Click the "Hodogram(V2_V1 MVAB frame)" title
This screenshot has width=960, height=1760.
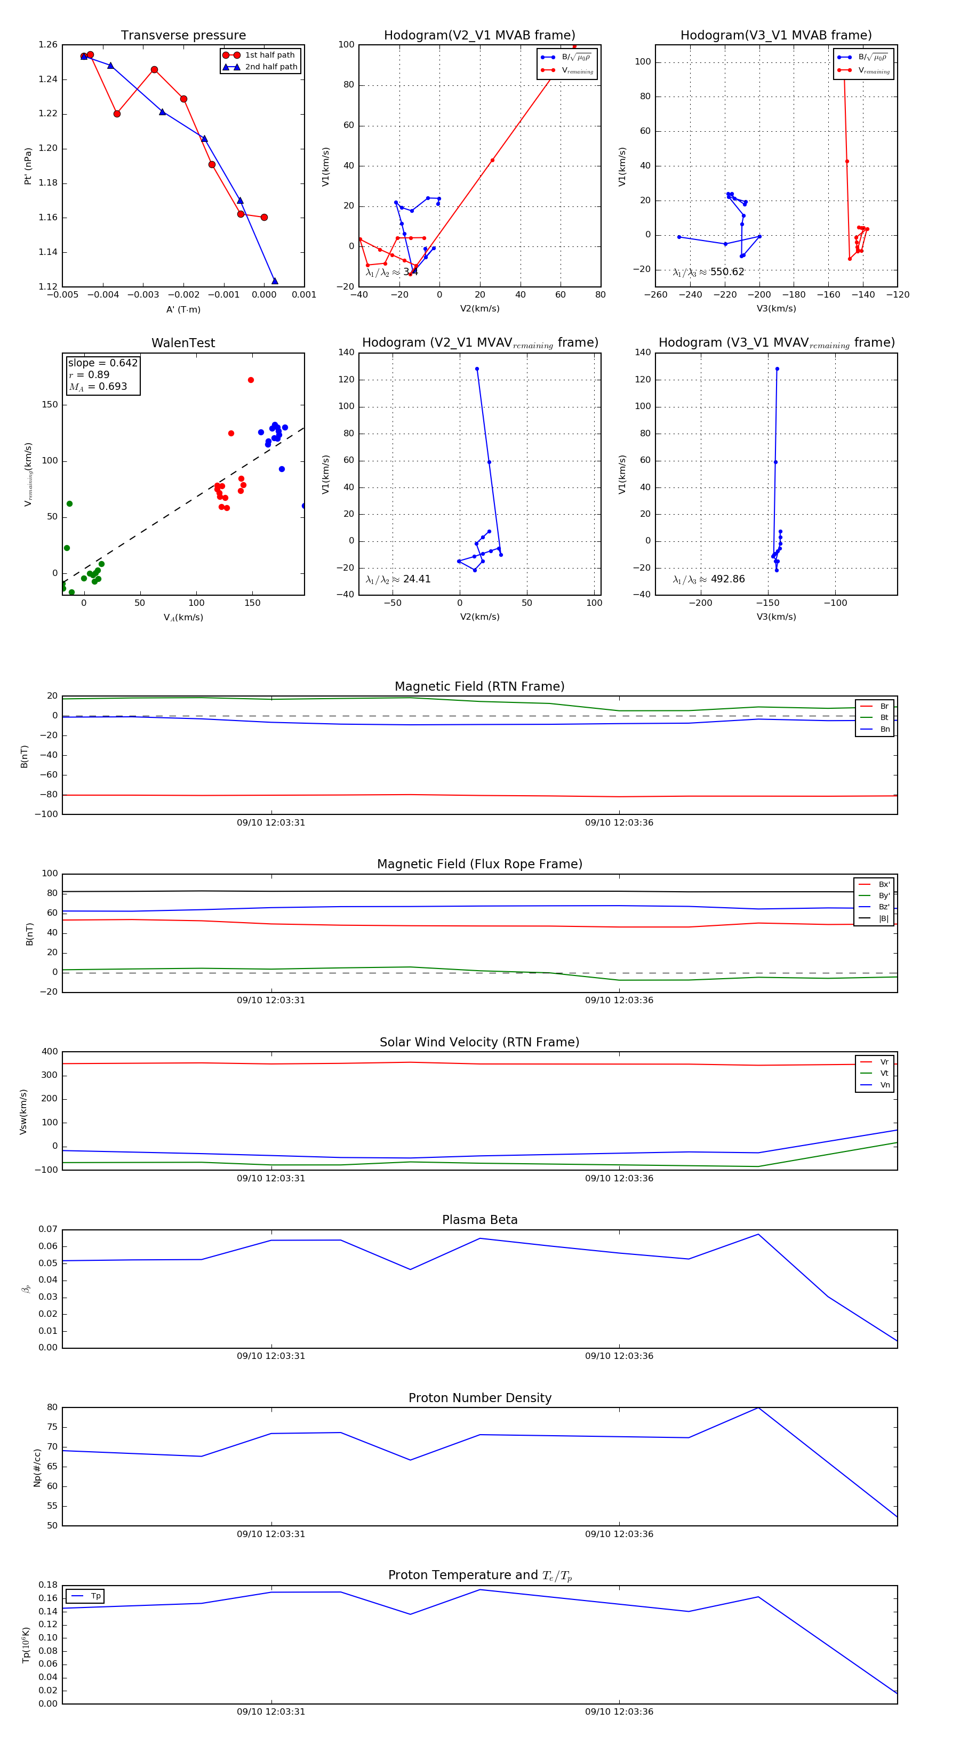pos(479,36)
